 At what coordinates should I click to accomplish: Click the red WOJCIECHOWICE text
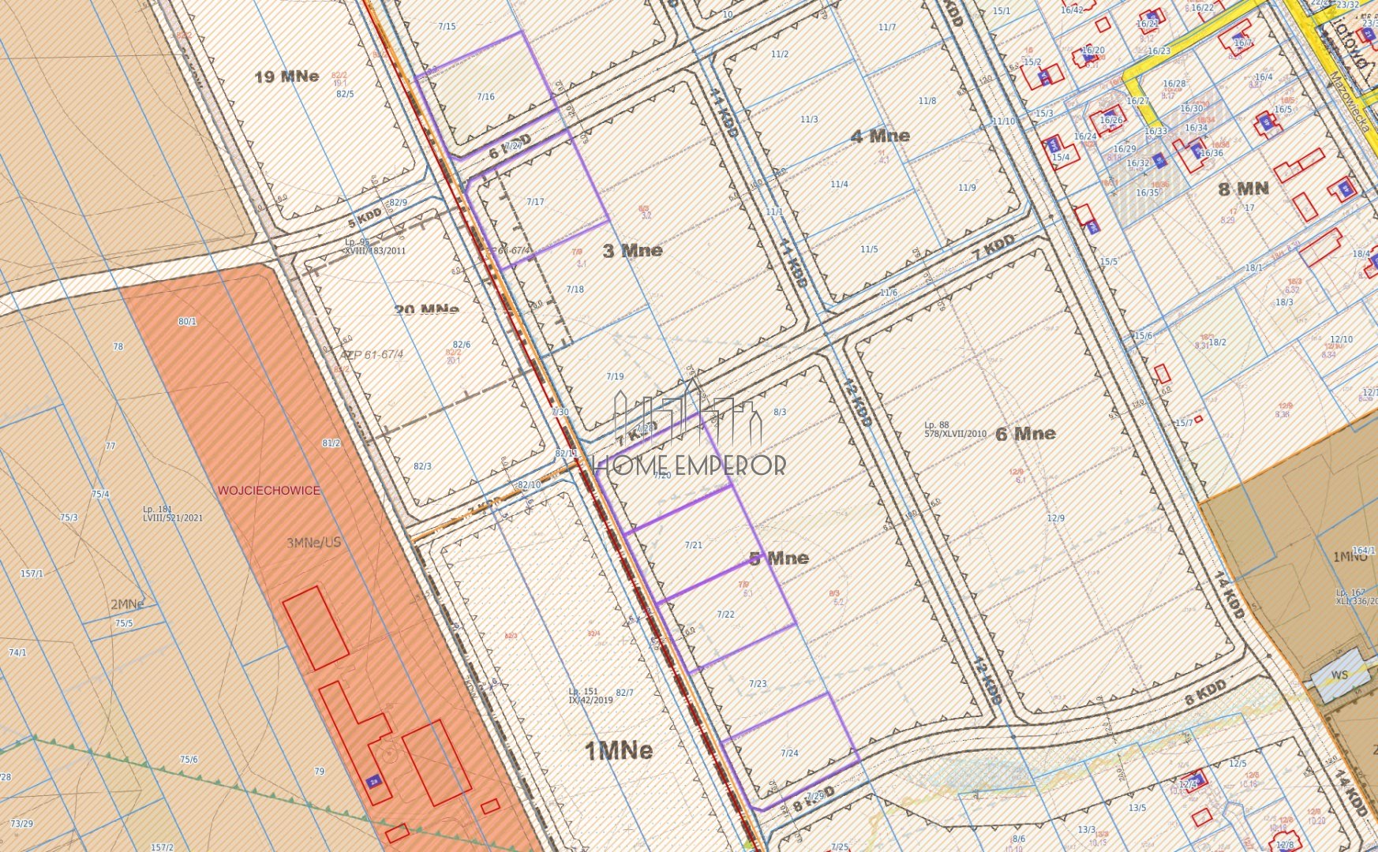(x=269, y=491)
